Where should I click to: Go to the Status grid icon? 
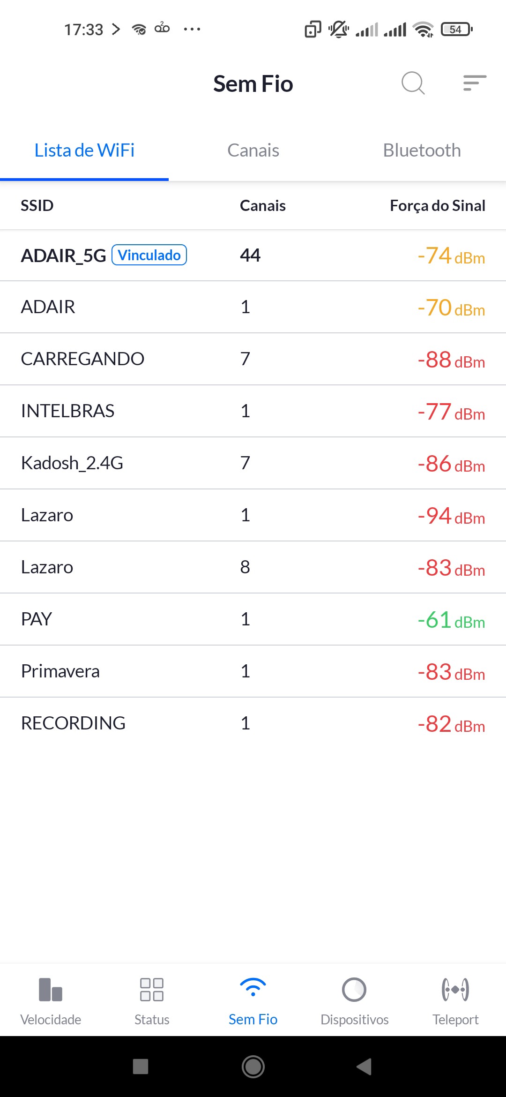152,989
